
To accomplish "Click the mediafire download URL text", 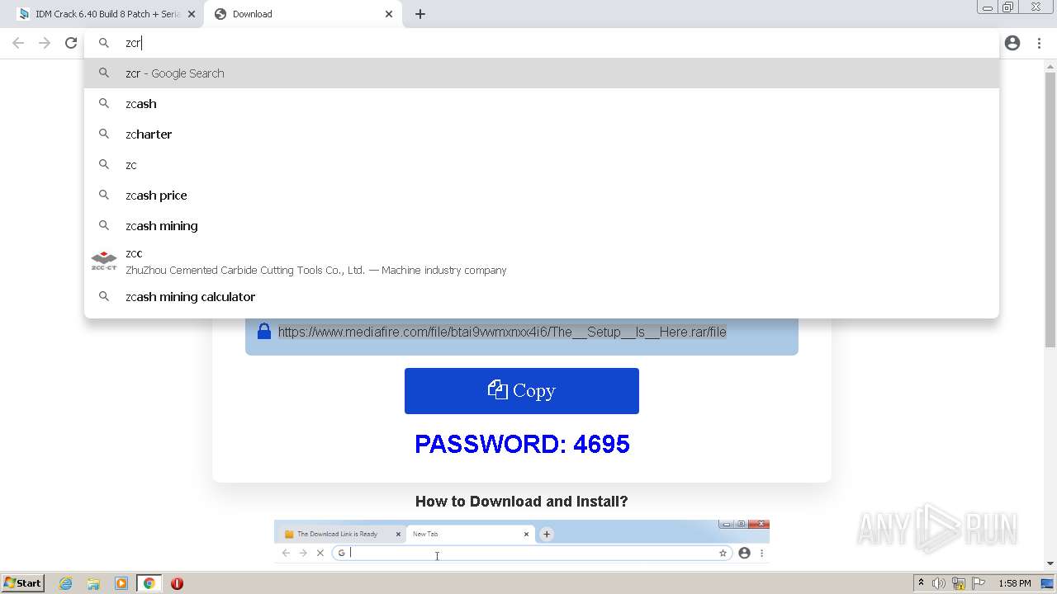I will coord(502,332).
